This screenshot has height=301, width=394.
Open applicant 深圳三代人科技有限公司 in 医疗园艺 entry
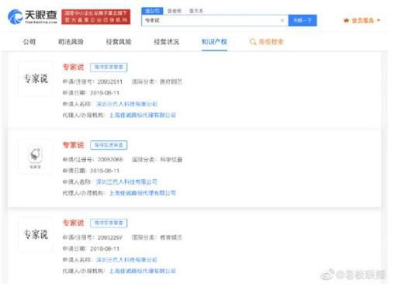coord(126,104)
